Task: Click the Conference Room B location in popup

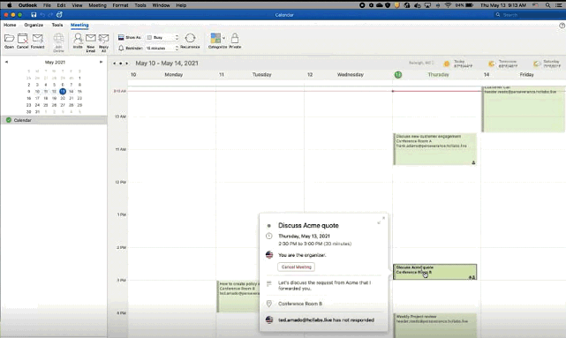Action: [x=300, y=304]
